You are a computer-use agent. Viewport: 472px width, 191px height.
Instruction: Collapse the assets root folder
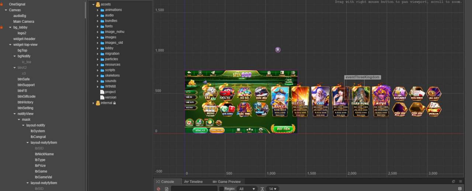point(93,4)
